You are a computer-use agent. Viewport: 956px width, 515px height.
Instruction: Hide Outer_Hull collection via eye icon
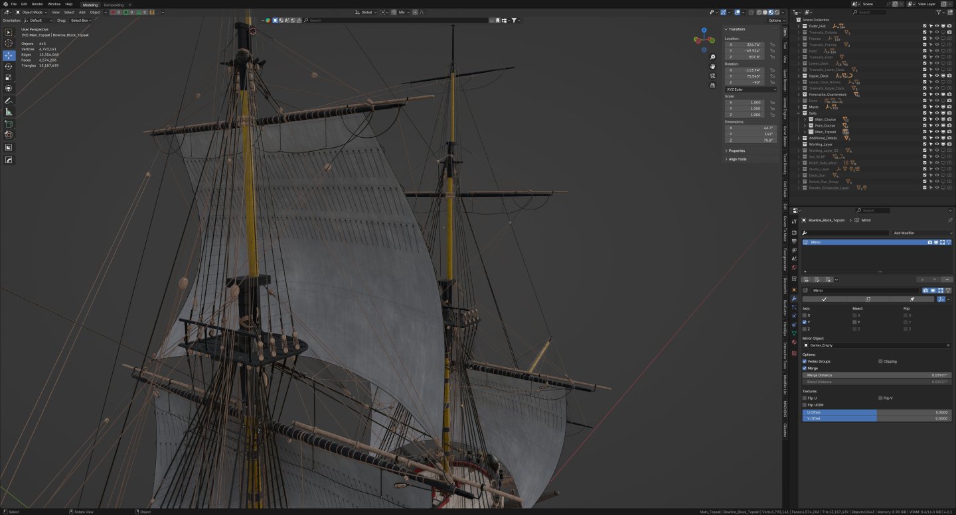[937, 26]
